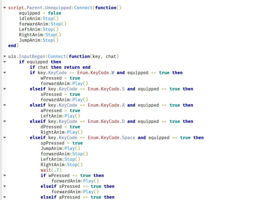Screen dimensions: 270x200
Task: Place cursor on 'wPressed = true' line
Action: coord(60,78)
